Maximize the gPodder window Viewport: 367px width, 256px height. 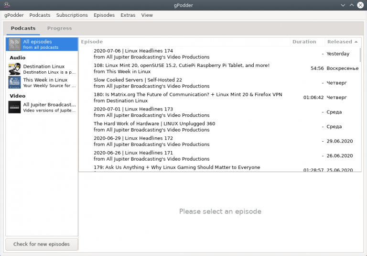click(x=352, y=5)
